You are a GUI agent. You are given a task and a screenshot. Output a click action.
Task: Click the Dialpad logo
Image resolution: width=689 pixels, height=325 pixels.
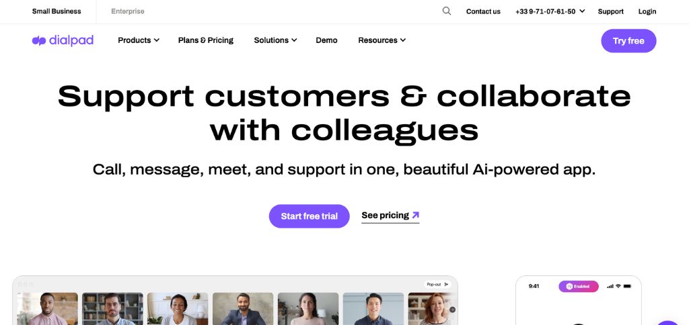tap(63, 40)
